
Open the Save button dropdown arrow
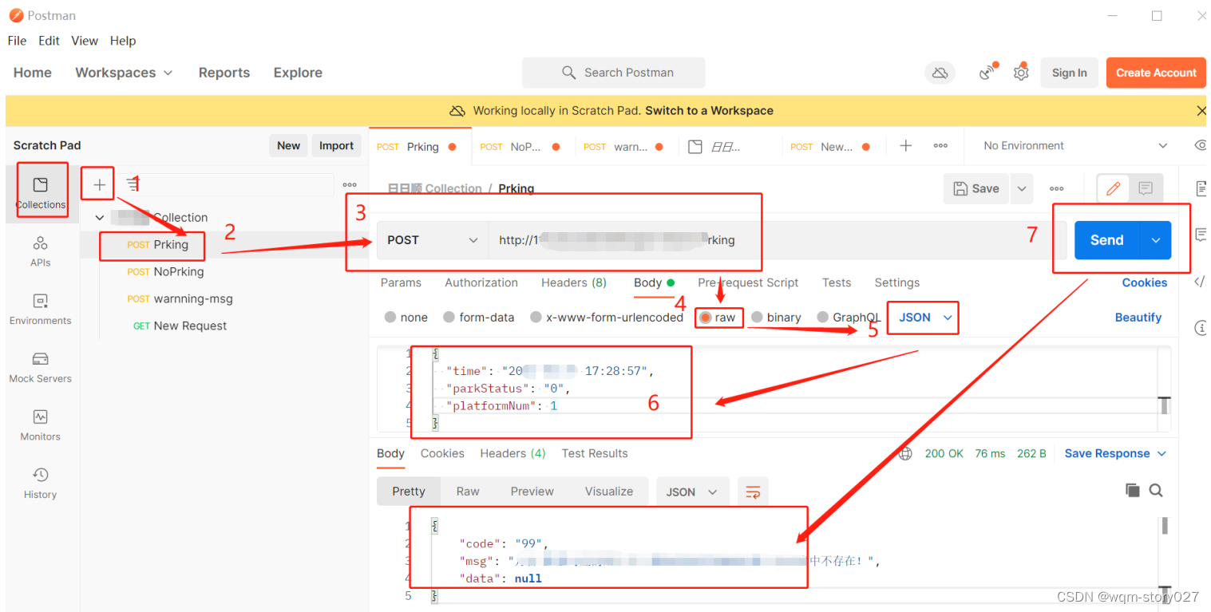(1022, 188)
